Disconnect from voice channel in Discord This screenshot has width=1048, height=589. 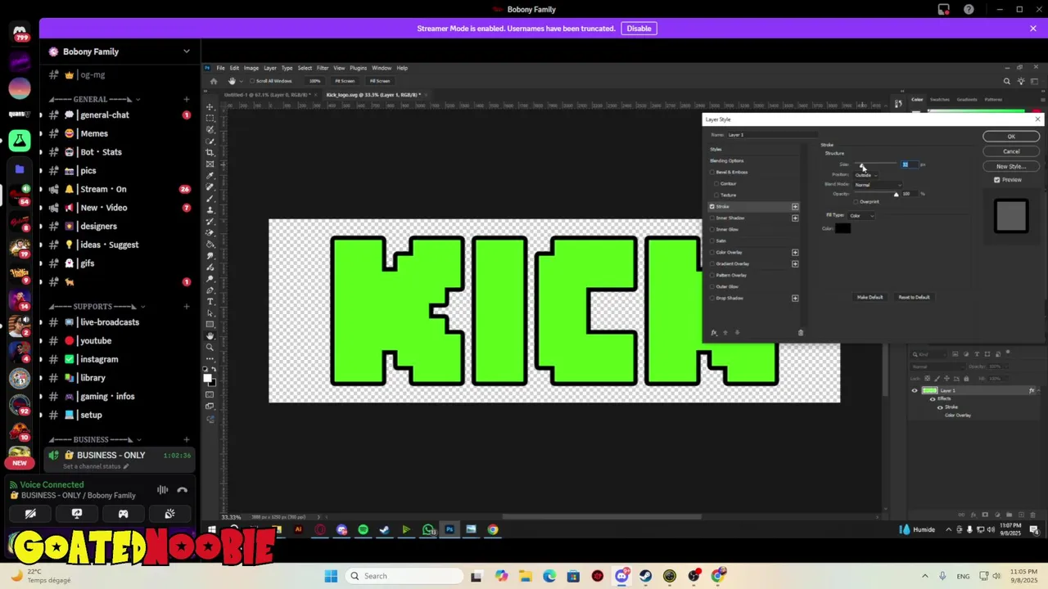(x=182, y=490)
